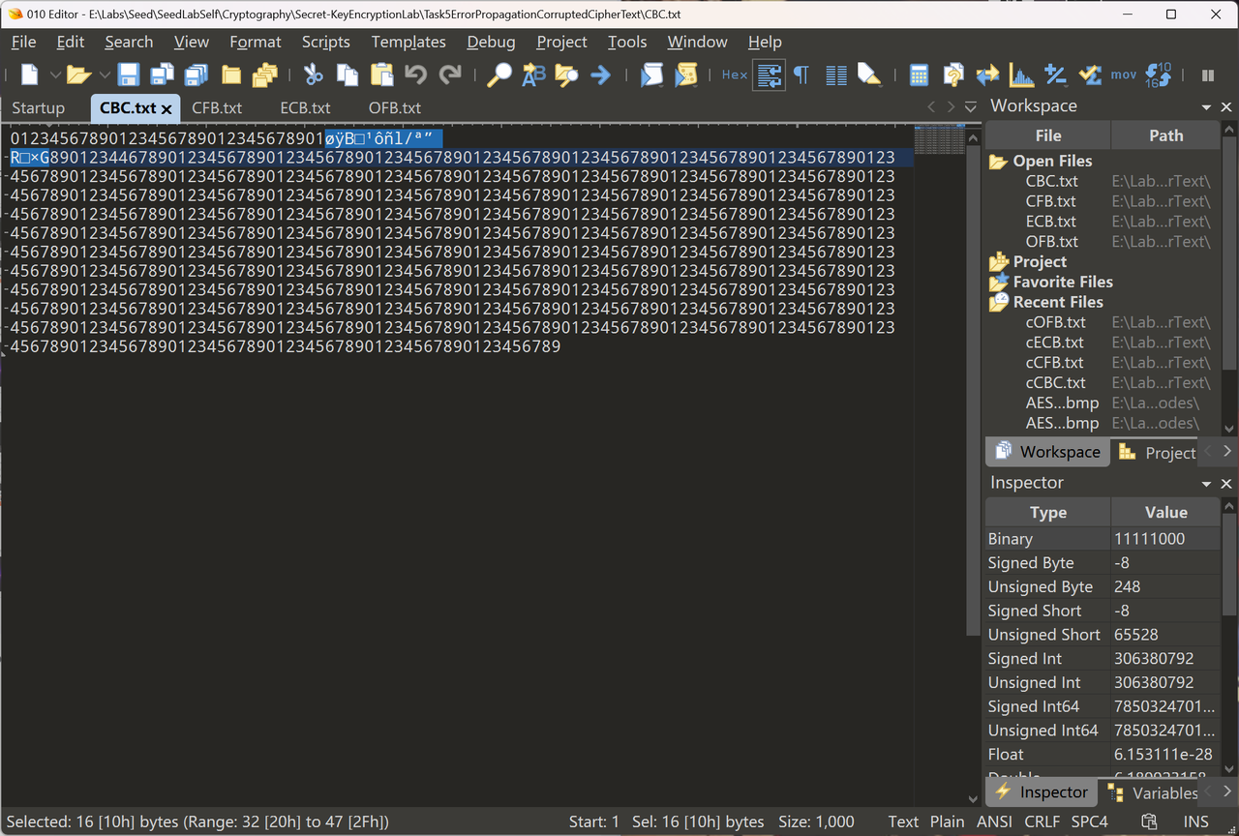Switch to the Variables panel tab
The width and height of the screenshot is (1239, 836).
point(1153,793)
